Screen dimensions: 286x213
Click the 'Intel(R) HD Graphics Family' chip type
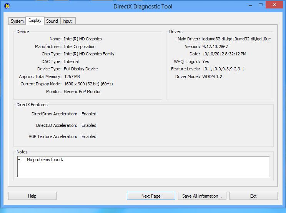89,54
